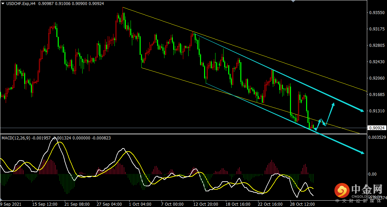This screenshot has height=207, width=387.
Task: Click the 0.003529 MACD scale value
Action: 377,137
